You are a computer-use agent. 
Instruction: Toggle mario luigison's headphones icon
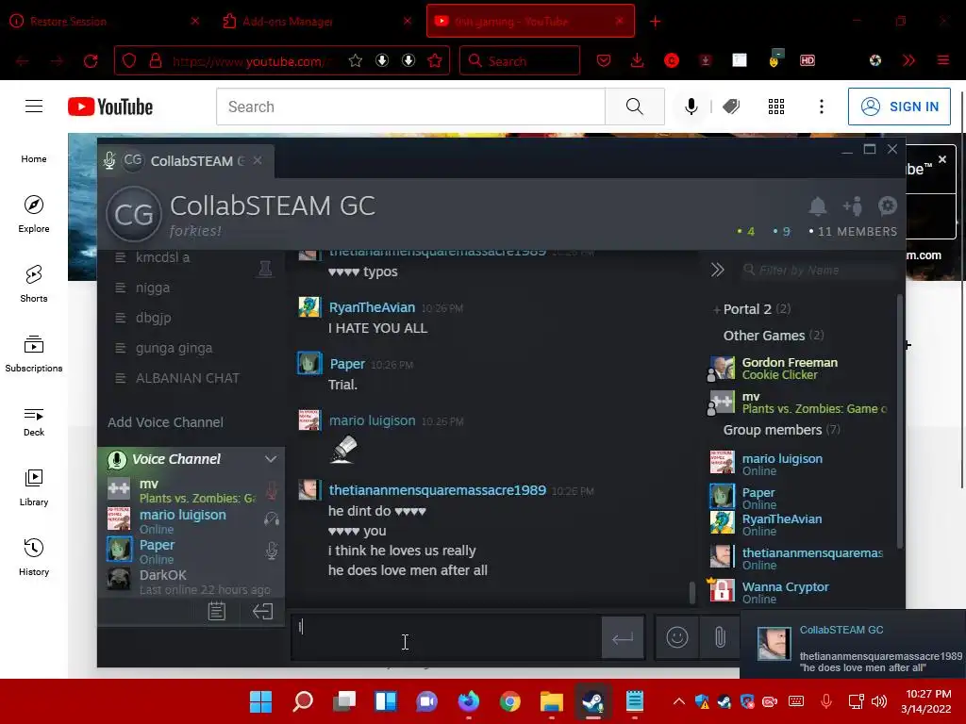[x=272, y=519]
